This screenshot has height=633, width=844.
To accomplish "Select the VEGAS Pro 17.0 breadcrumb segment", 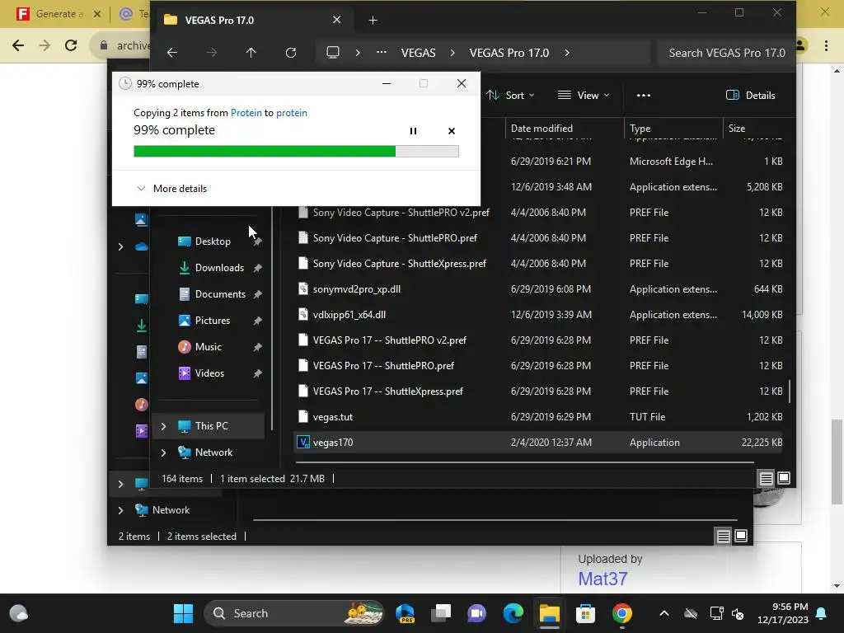I will coord(509,53).
